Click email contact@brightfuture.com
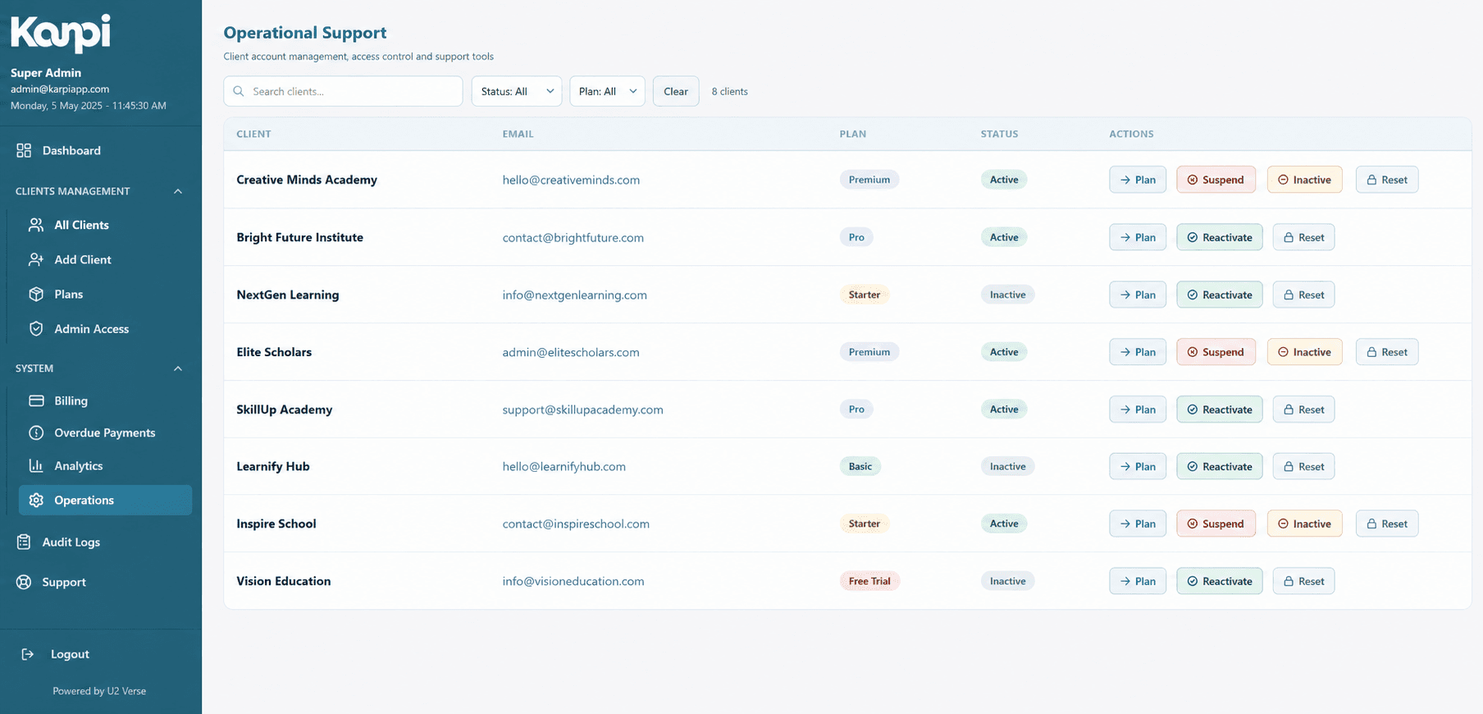1483x714 pixels. [x=573, y=237]
